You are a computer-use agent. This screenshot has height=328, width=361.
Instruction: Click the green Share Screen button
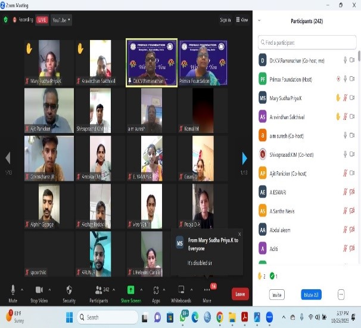[x=131, y=293]
